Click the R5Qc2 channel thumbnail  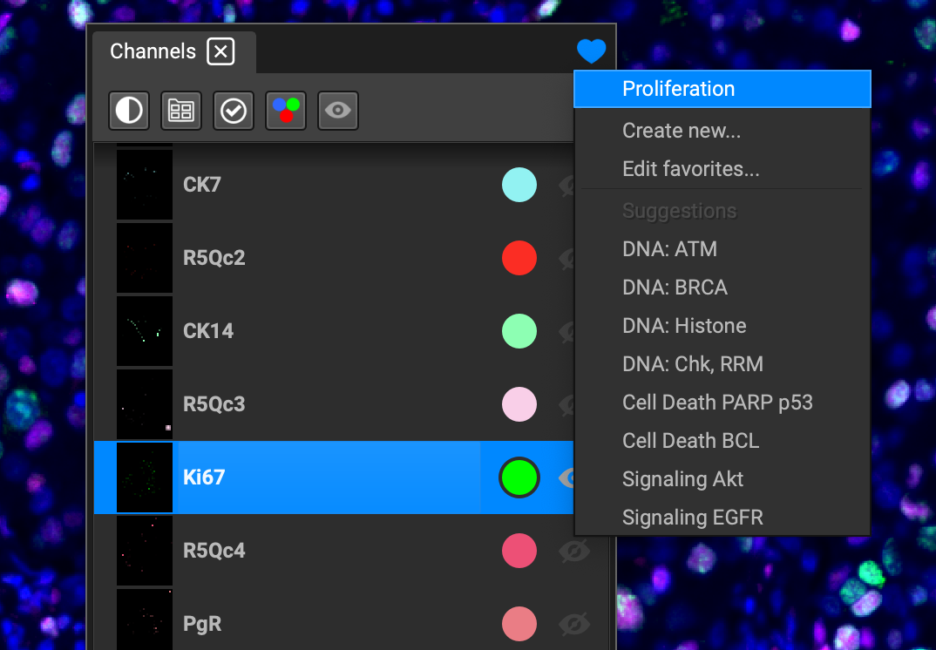(x=145, y=258)
